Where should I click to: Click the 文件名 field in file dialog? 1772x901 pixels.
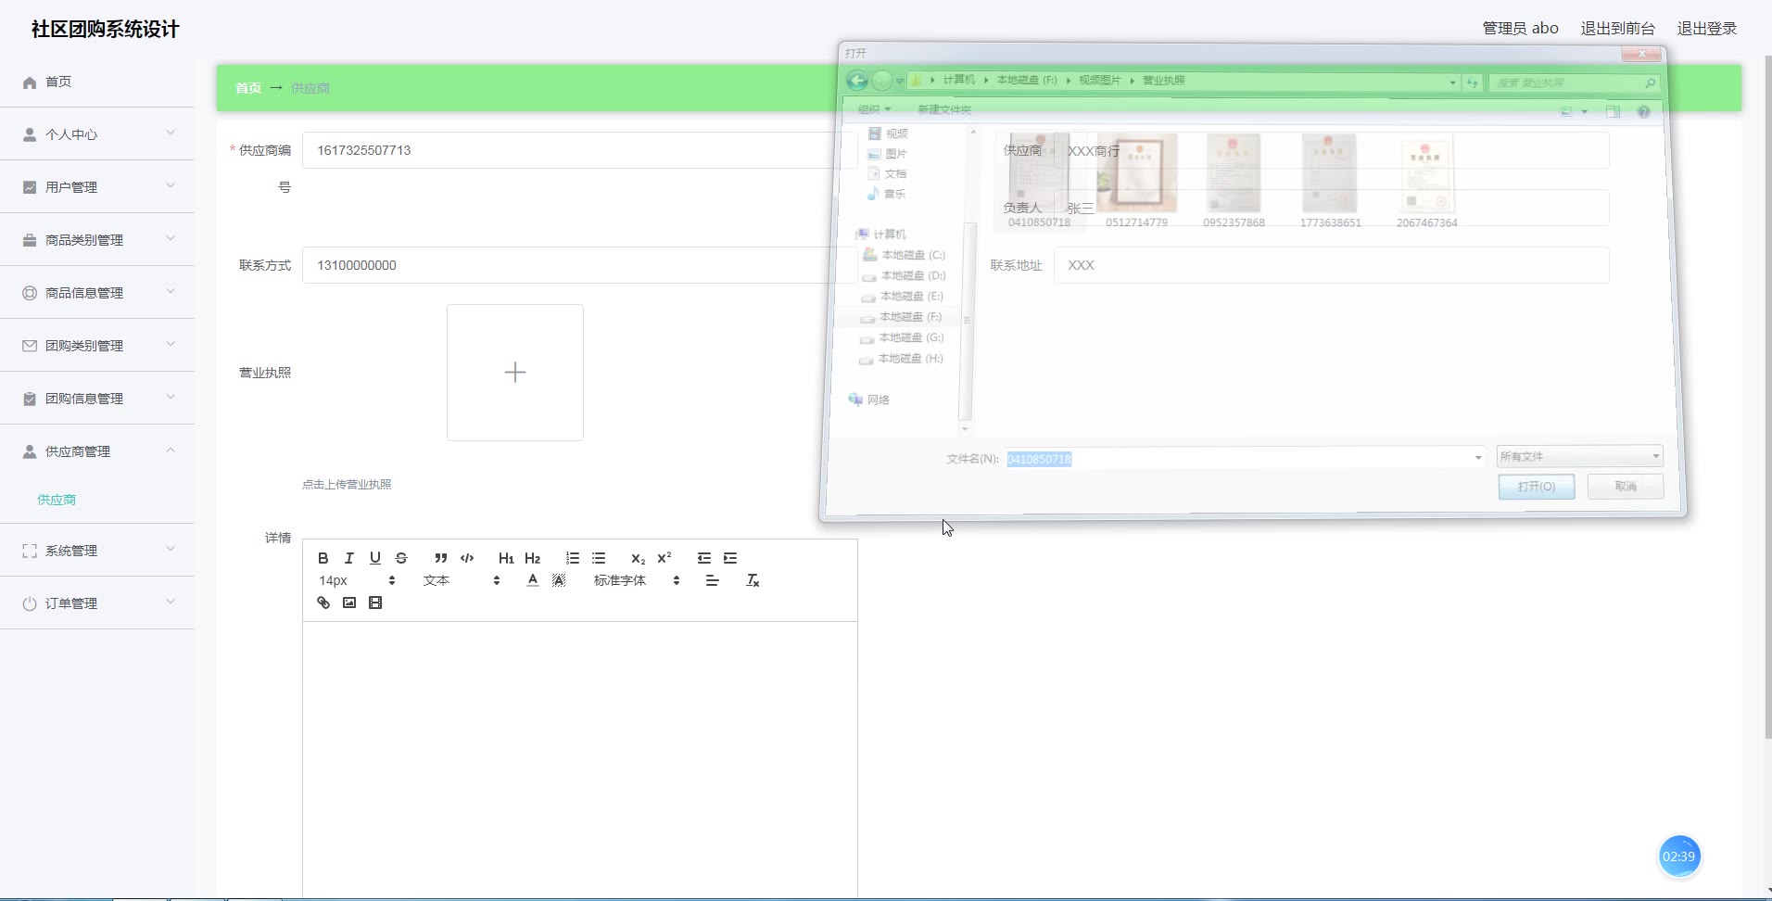click(x=1246, y=459)
